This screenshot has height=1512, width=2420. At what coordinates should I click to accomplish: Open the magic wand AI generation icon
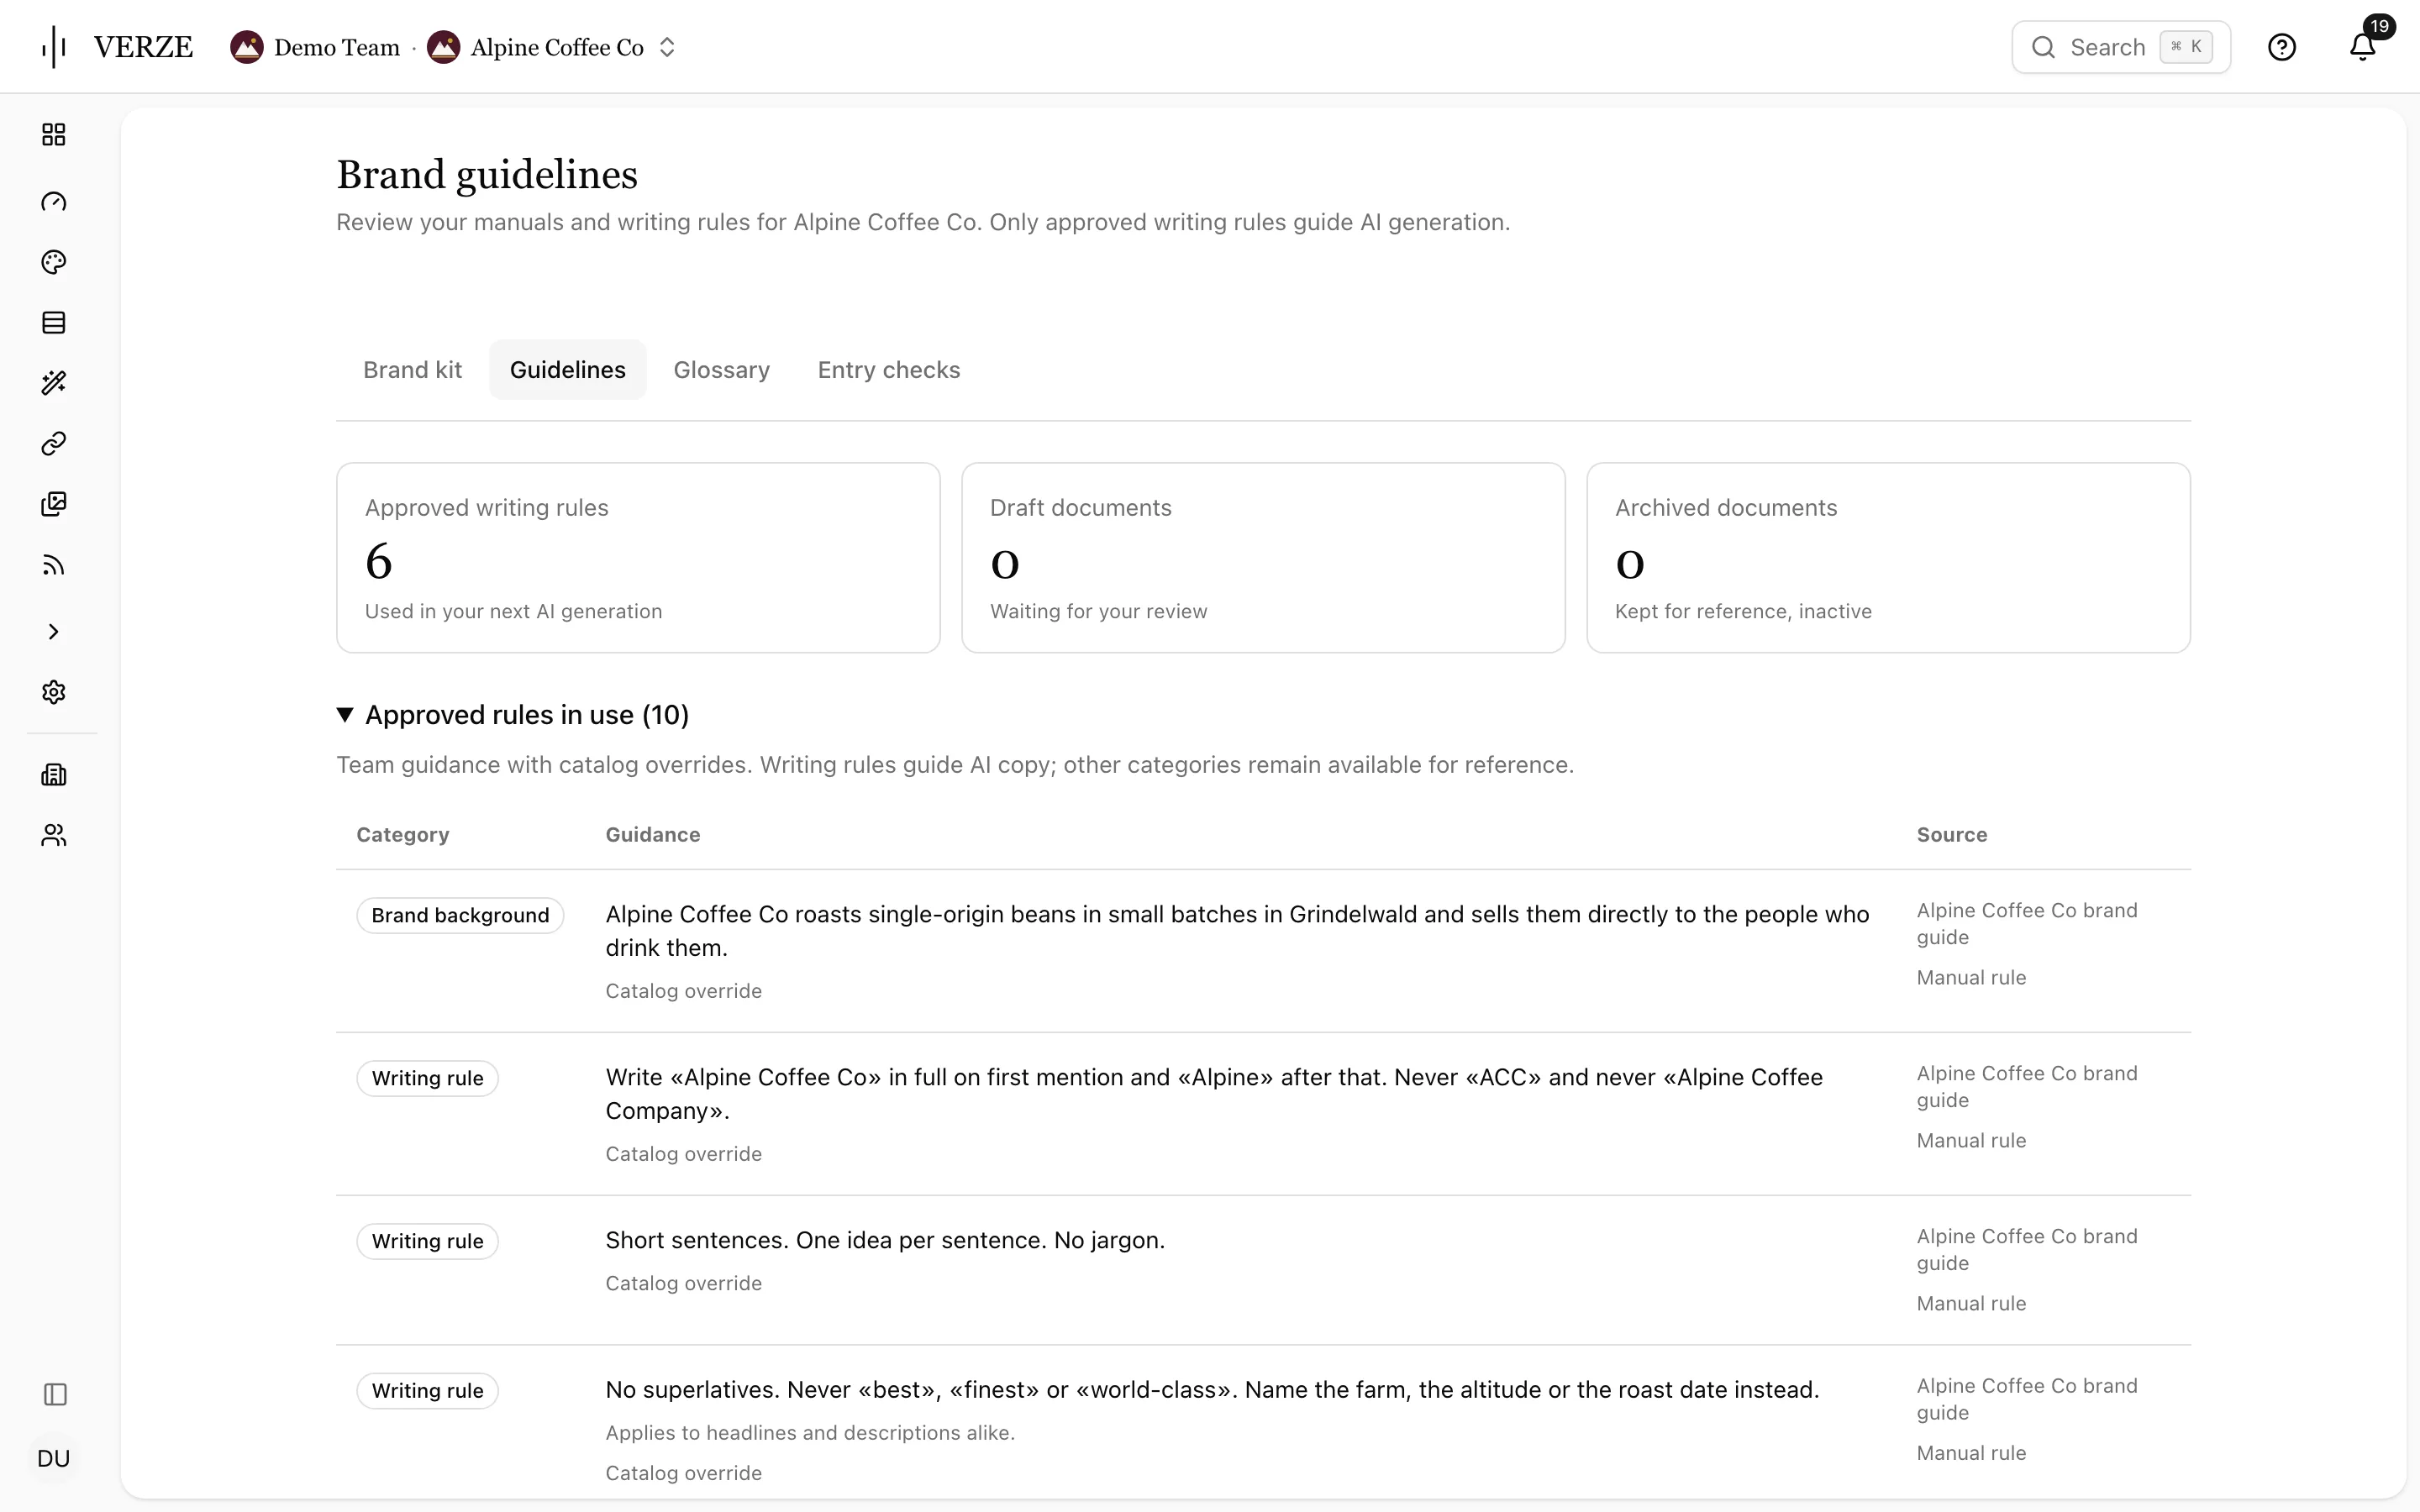pos(54,383)
